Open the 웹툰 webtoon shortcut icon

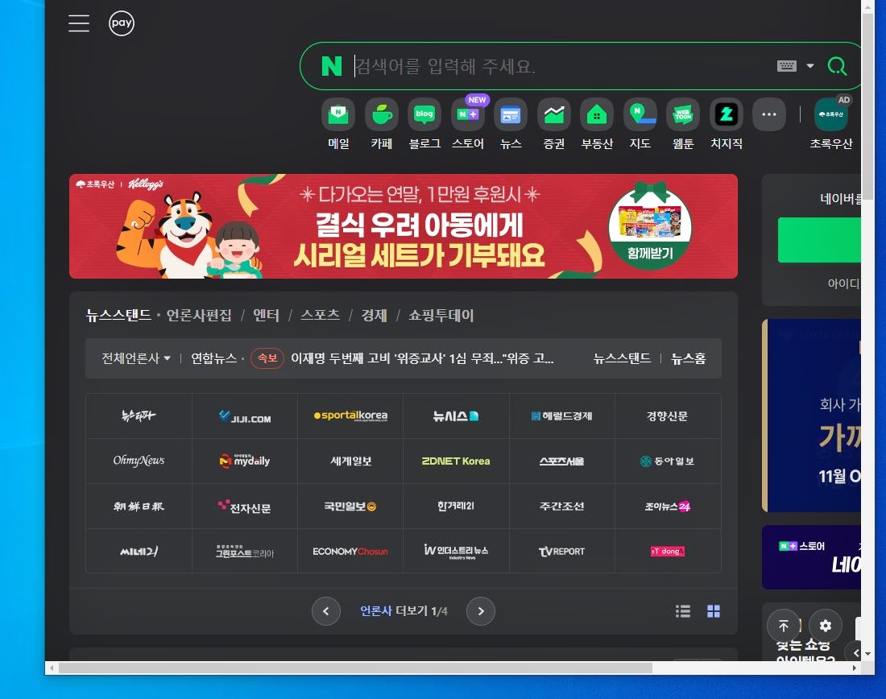click(x=683, y=114)
